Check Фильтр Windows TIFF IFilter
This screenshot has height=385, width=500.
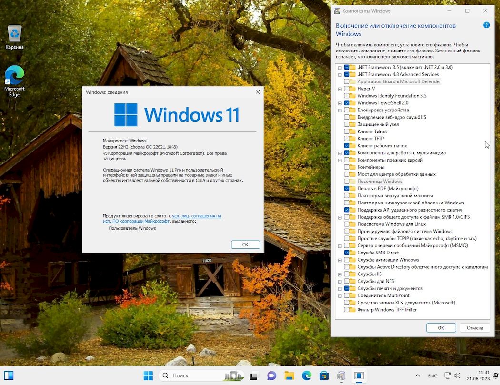pyautogui.click(x=346, y=310)
